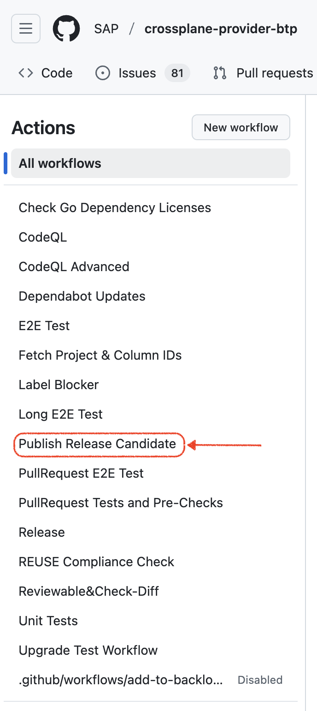This screenshot has width=317, height=711.
Task: Select All workflows
Action: coord(59,163)
